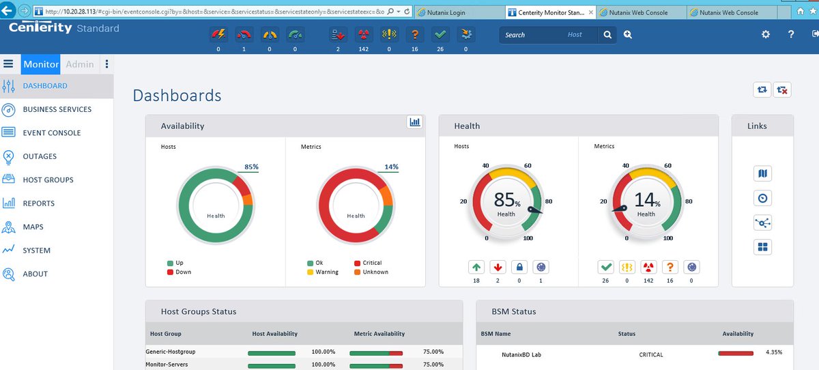Click the Host search type selector
The width and height of the screenshot is (819, 370).
[x=575, y=35]
